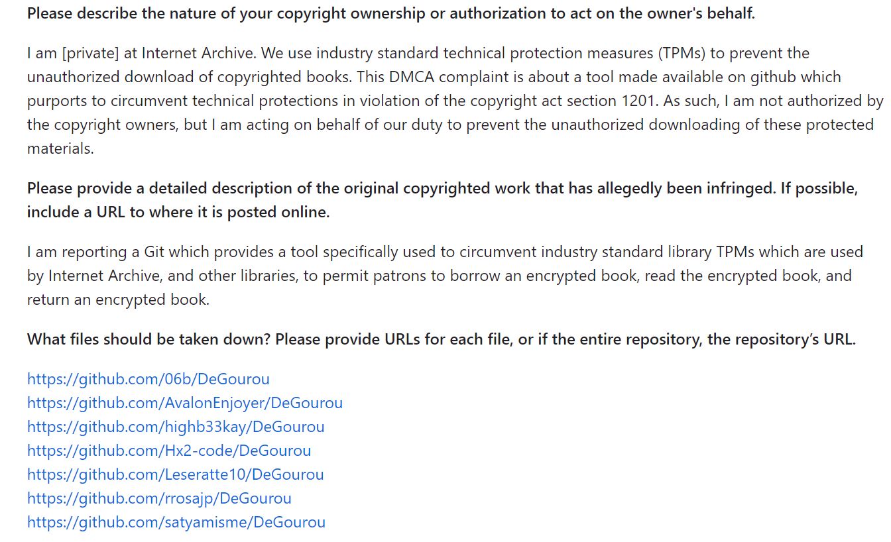
Task: Click 'include a URL to where it is posted online'
Action: tap(178, 213)
